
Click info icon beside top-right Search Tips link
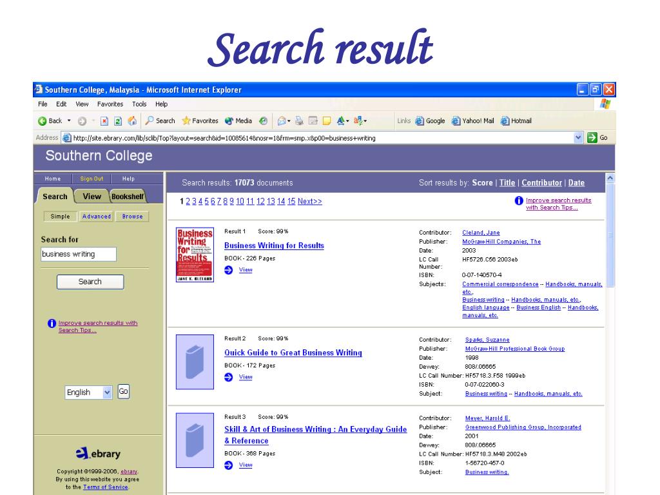[519, 201]
